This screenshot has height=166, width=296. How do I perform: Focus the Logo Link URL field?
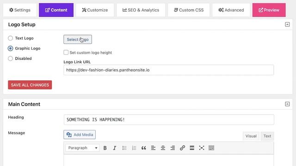(x=168, y=70)
